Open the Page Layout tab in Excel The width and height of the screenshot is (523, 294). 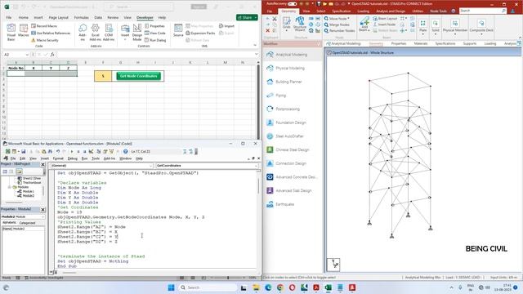58,17
